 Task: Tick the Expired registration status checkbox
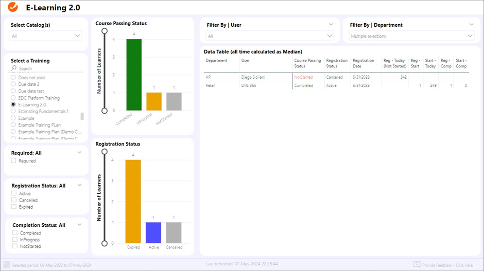pyautogui.click(x=14, y=207)
